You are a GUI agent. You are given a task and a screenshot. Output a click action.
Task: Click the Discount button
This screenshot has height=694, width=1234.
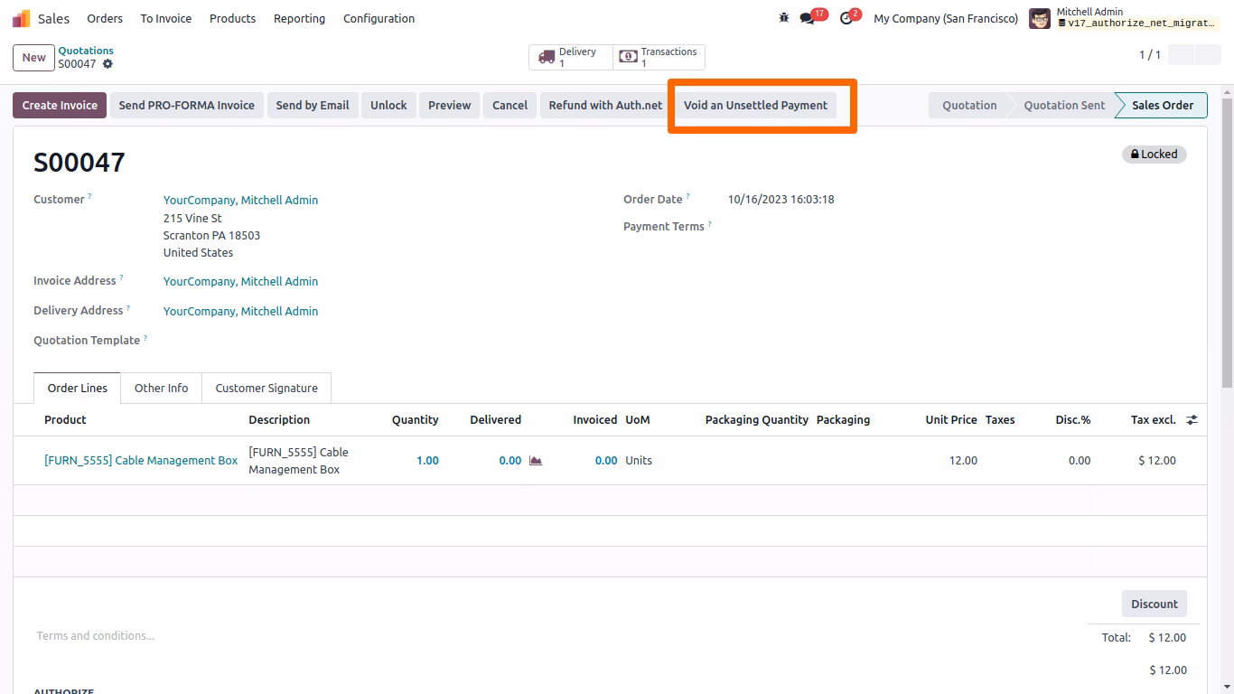coord(1155,605)
